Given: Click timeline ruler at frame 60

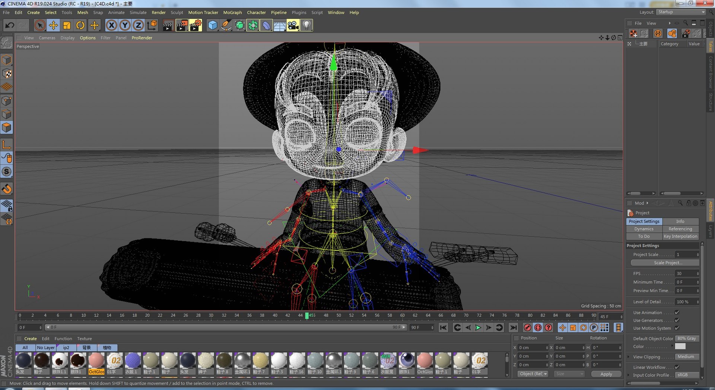Looking at the screenshot, I should point(402,316).
